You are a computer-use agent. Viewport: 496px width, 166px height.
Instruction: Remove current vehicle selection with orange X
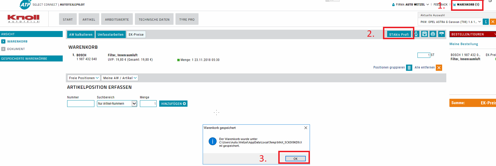click(x=493, y=22)
